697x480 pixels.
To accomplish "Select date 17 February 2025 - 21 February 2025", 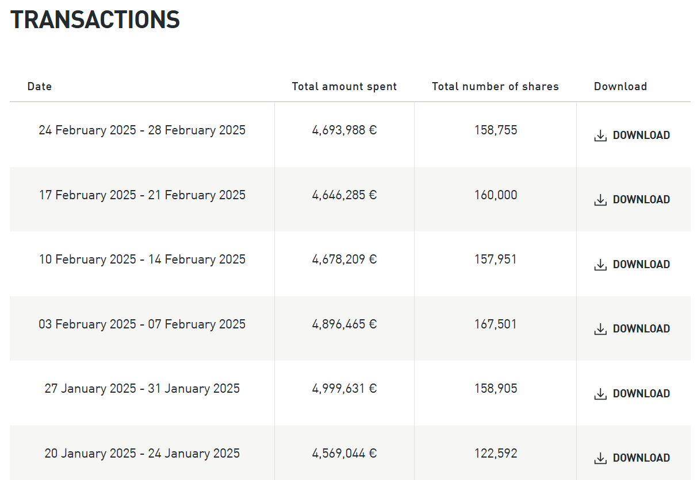I will (x=142, y=195).
